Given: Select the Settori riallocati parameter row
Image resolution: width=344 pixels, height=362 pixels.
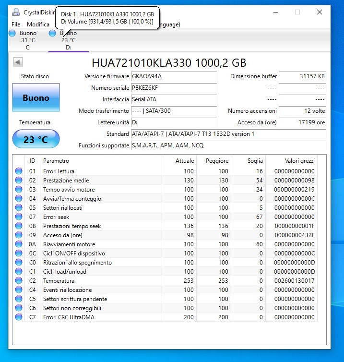Looking at the screenshot, I should point(165,207).
